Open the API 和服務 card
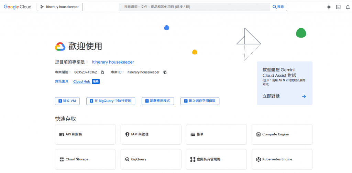The height and width of the screenshot is (173, 352). [85, 134]
